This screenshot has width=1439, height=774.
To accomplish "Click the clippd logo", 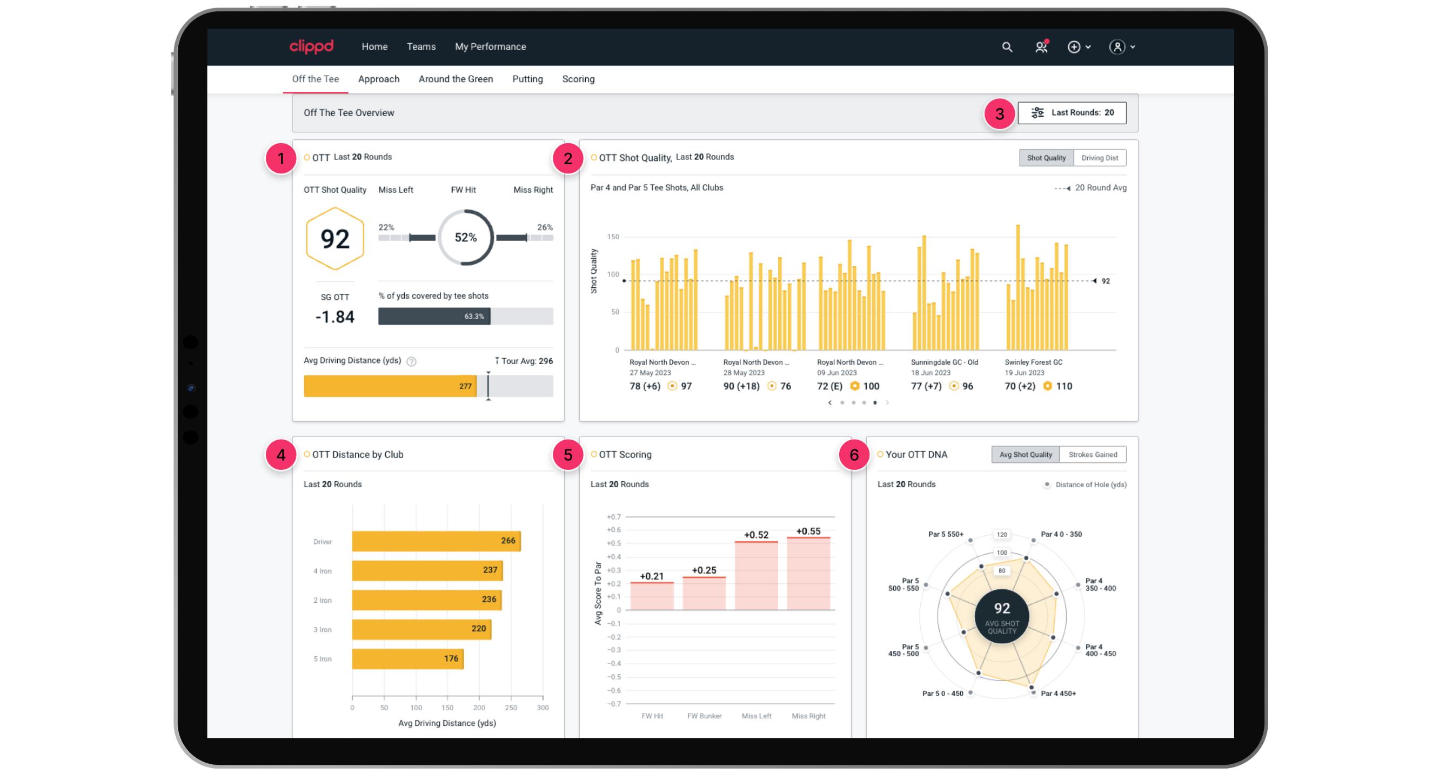I will pos(311,46).
